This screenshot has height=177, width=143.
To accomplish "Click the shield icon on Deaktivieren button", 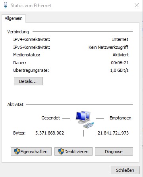I will coord(61,152).
